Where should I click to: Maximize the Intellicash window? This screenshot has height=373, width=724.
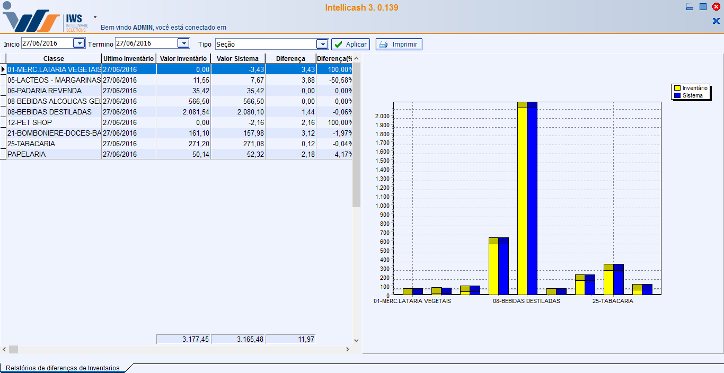coord(703,7)
